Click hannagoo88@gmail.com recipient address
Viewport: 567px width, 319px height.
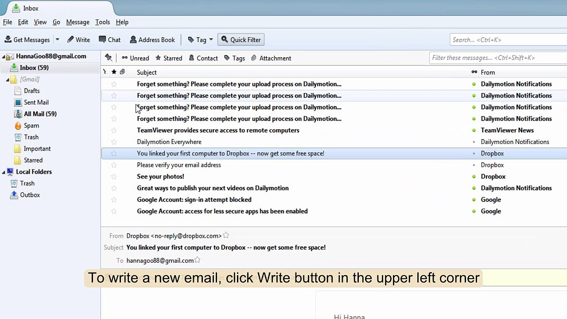tap(160, 261)
